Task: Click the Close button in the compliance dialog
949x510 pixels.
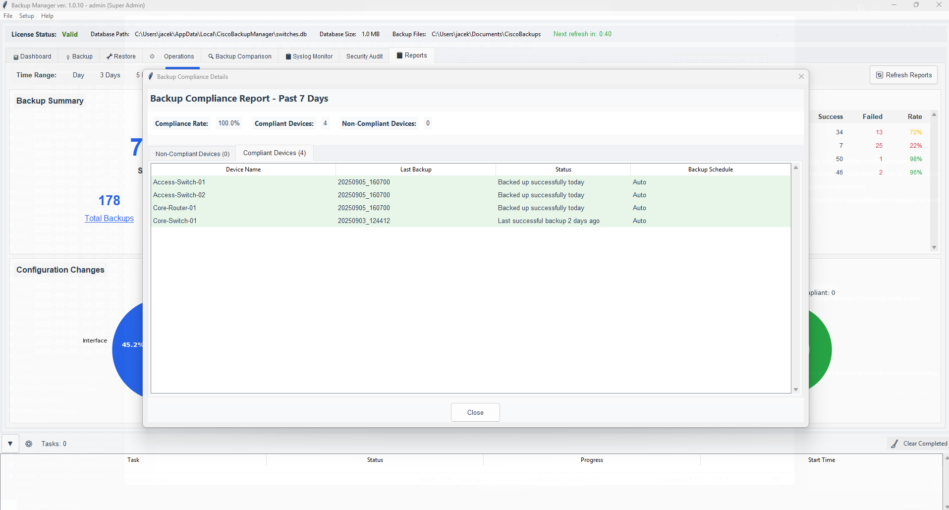Action: [475, 412]
